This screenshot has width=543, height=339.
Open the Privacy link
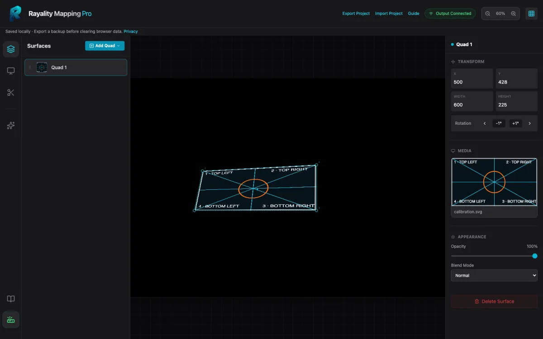coord(131,32)
